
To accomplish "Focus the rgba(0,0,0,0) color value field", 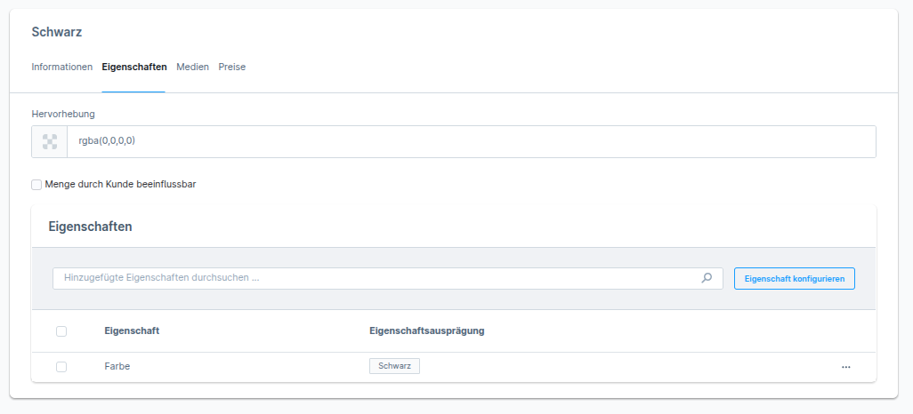I will tap(471, 141).
